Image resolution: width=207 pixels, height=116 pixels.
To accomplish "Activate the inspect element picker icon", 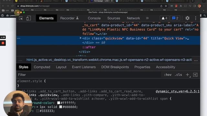I will (x=21, y=18).
